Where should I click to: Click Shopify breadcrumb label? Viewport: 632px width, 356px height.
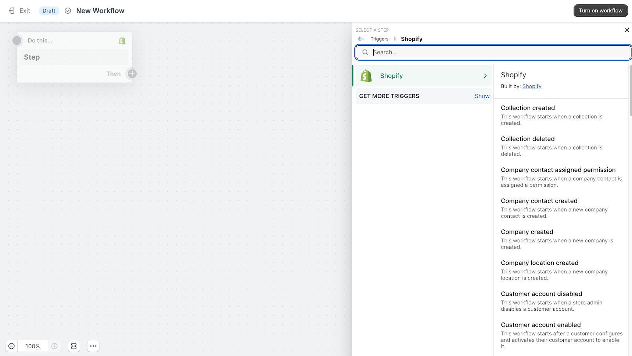pyautogui.click(x=412, y=39)
